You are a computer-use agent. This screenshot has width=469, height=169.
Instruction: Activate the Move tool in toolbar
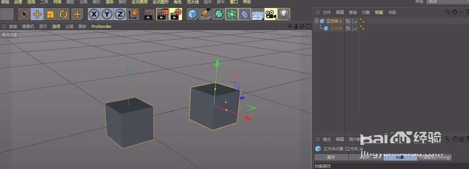click(x=37, y=15)
